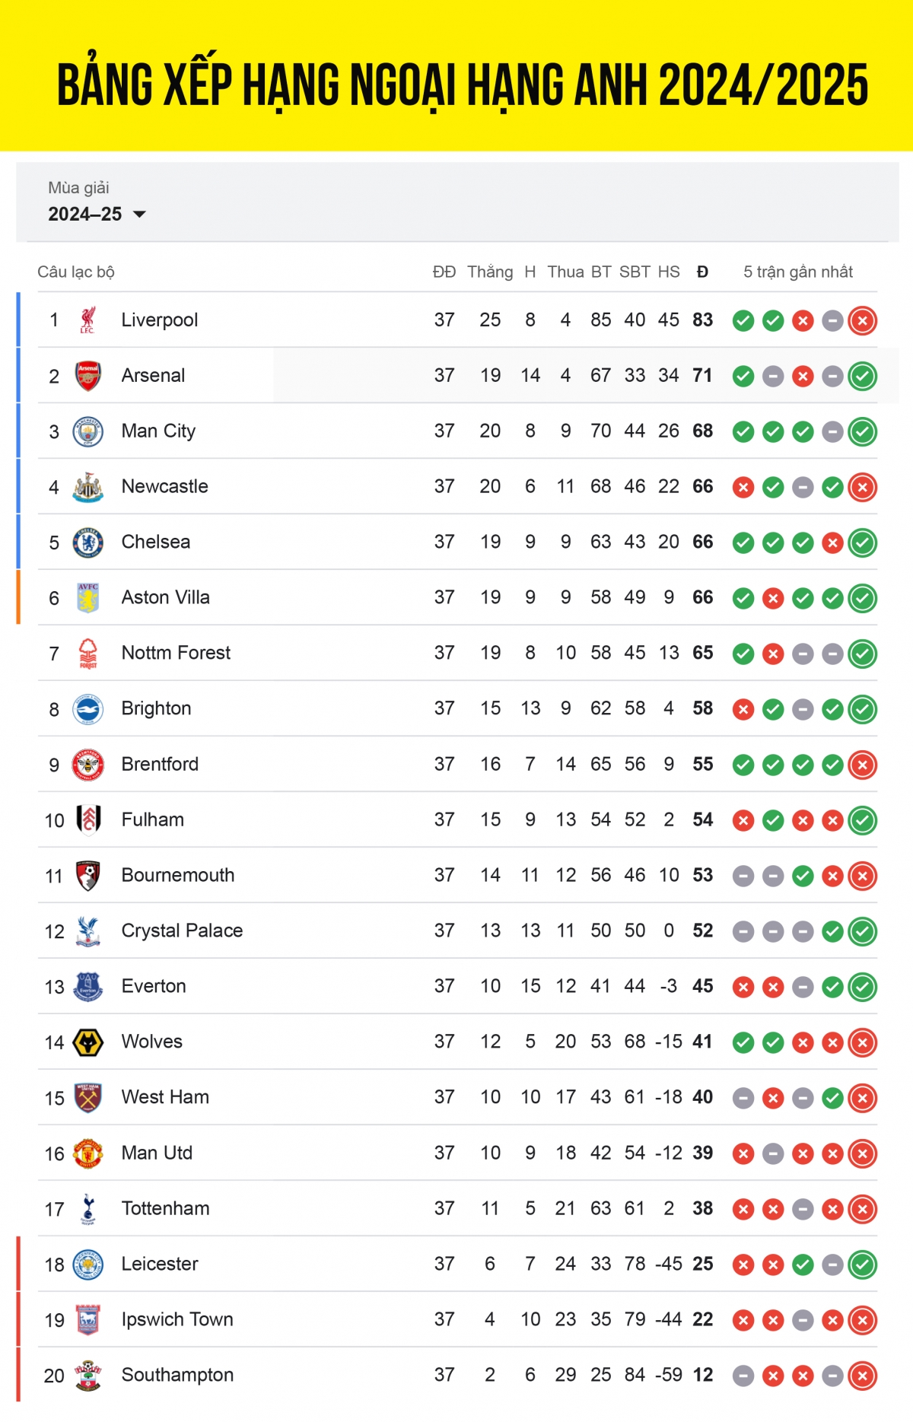The image size is (913, 1422).
Task: Select the Đ points column header
Action: [702, 272]
